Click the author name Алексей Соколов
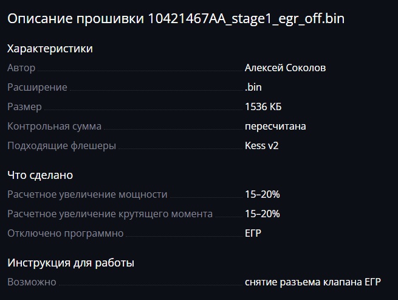The width and height of the screenshot is (398, 300). (x=286, y=68)
